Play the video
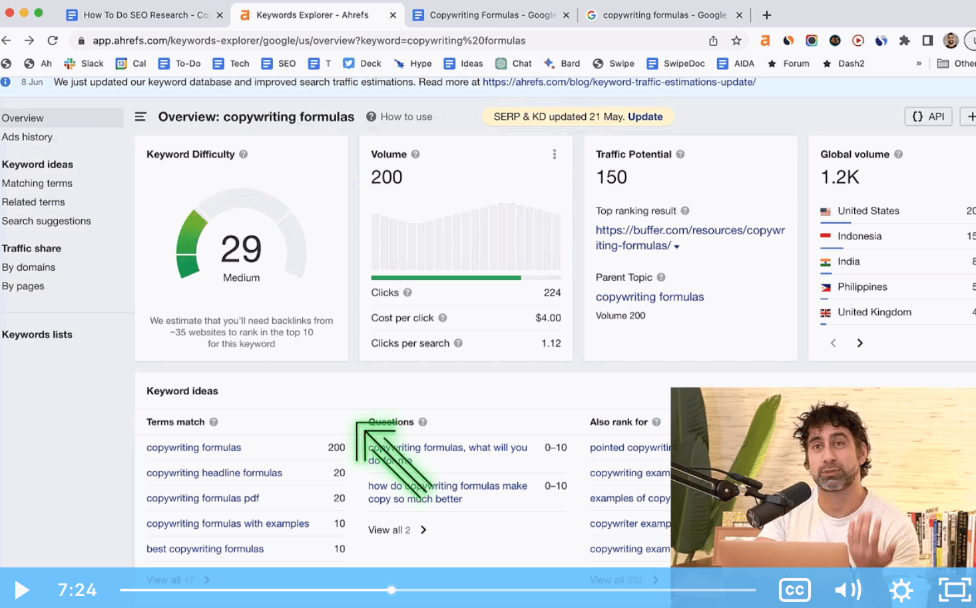976x608 pixels. pyautogui.click(x=22, y=590)
